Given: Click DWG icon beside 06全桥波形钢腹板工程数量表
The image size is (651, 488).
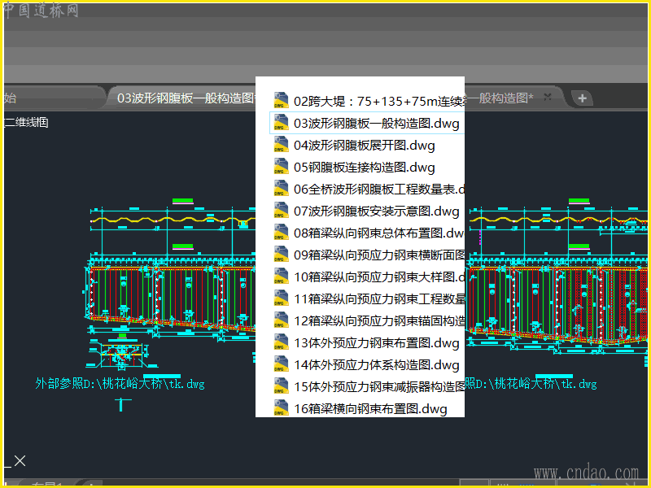Looking at the screenshot, I should [281, 189].
